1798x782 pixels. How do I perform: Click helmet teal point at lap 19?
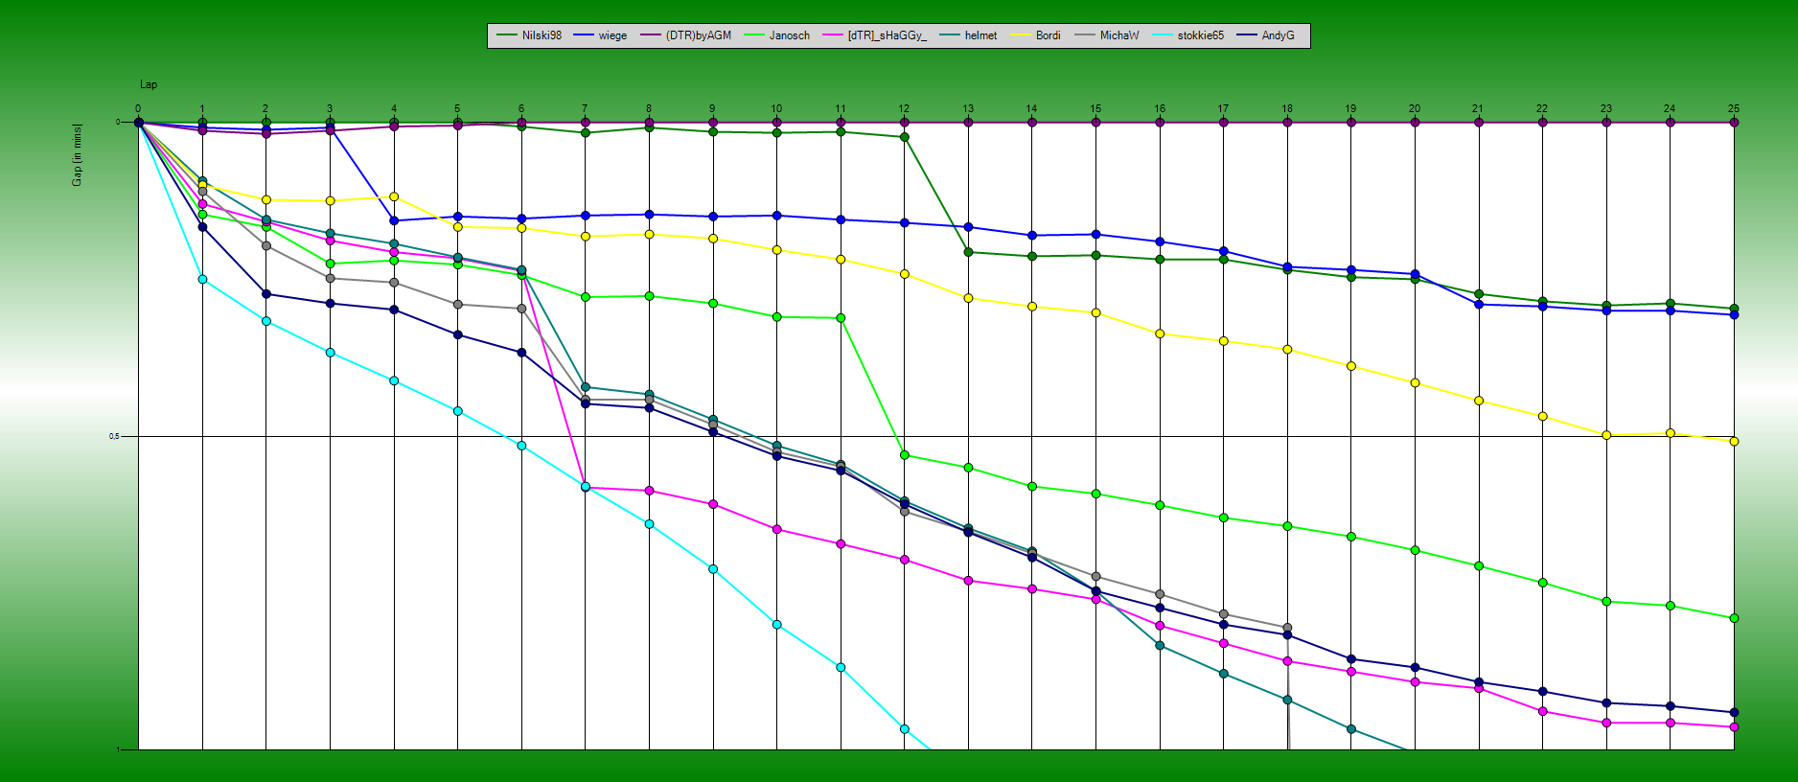1351,729
